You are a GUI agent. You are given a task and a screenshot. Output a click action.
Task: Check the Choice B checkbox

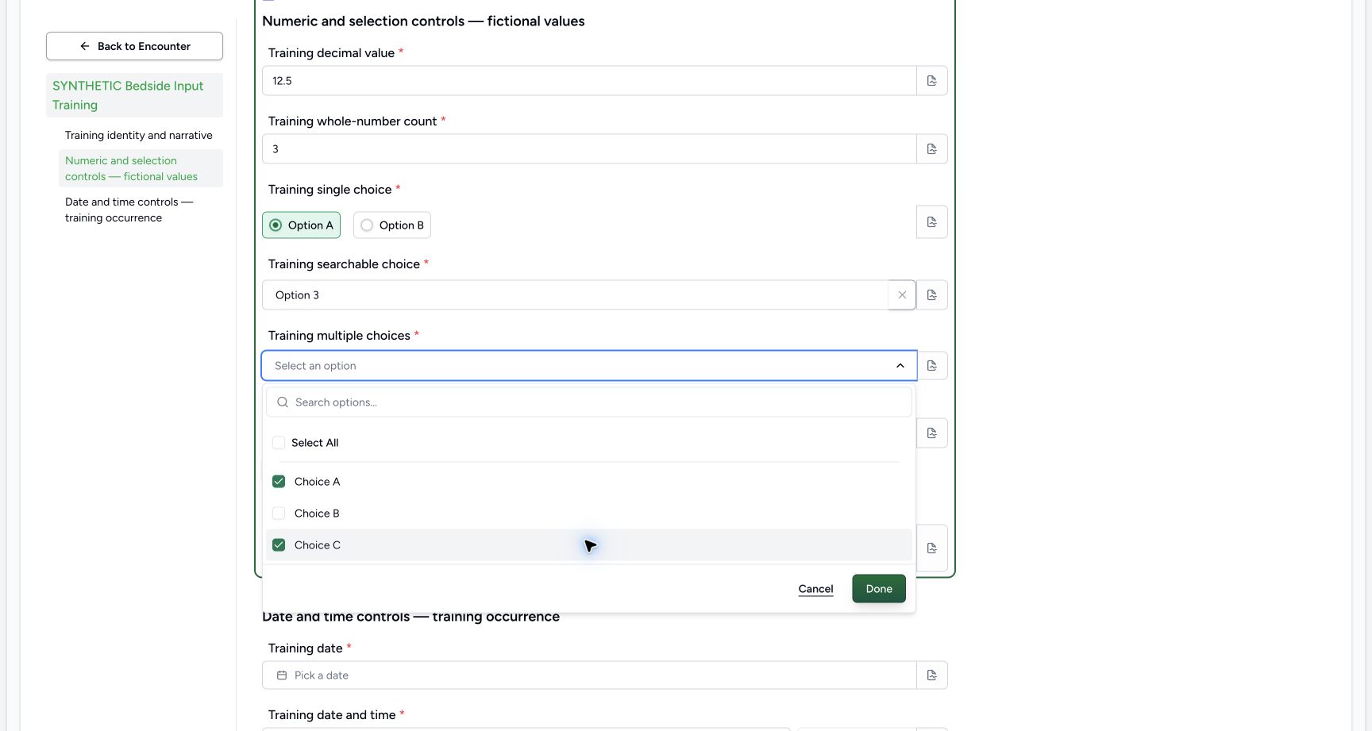coord(279,514)
